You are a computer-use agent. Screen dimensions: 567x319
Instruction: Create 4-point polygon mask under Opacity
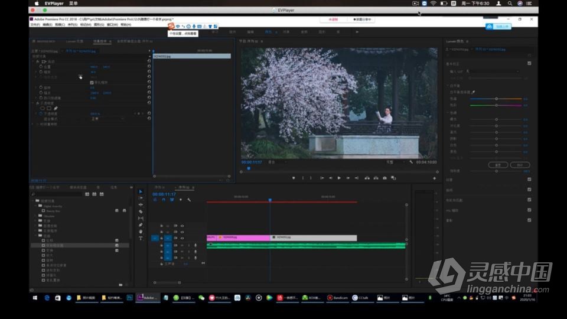click(x=49, y=108)
